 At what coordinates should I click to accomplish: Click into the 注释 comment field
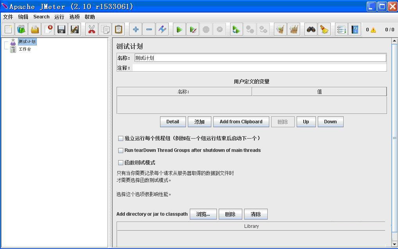point(259,68)
